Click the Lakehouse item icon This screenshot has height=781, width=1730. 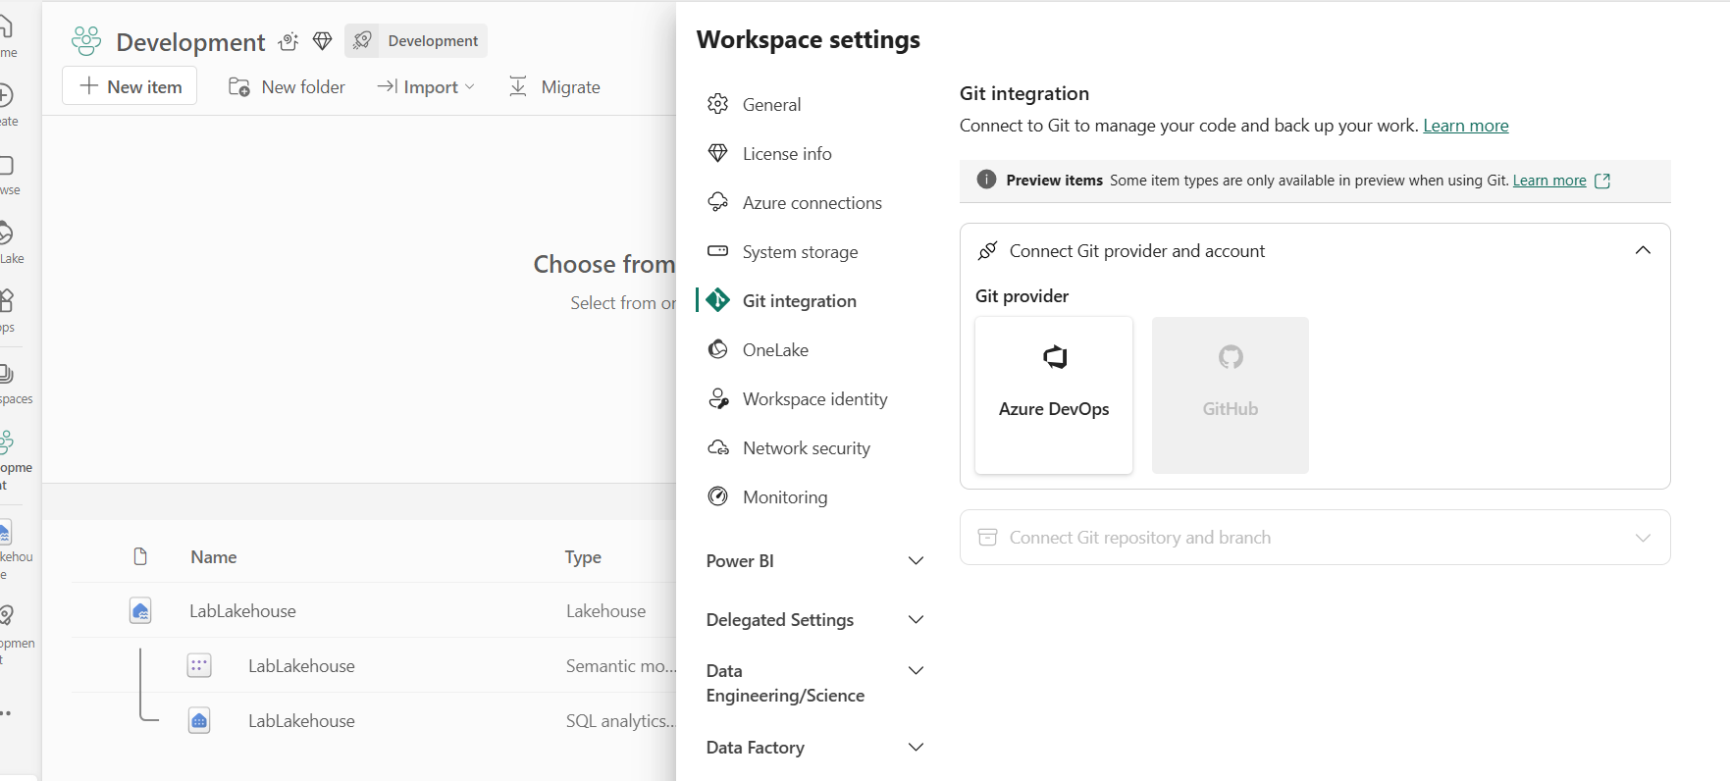pyautogui.click(x=140, y=611)
